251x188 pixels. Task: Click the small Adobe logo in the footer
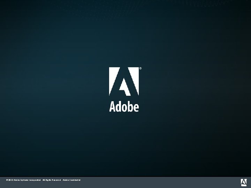244,182
